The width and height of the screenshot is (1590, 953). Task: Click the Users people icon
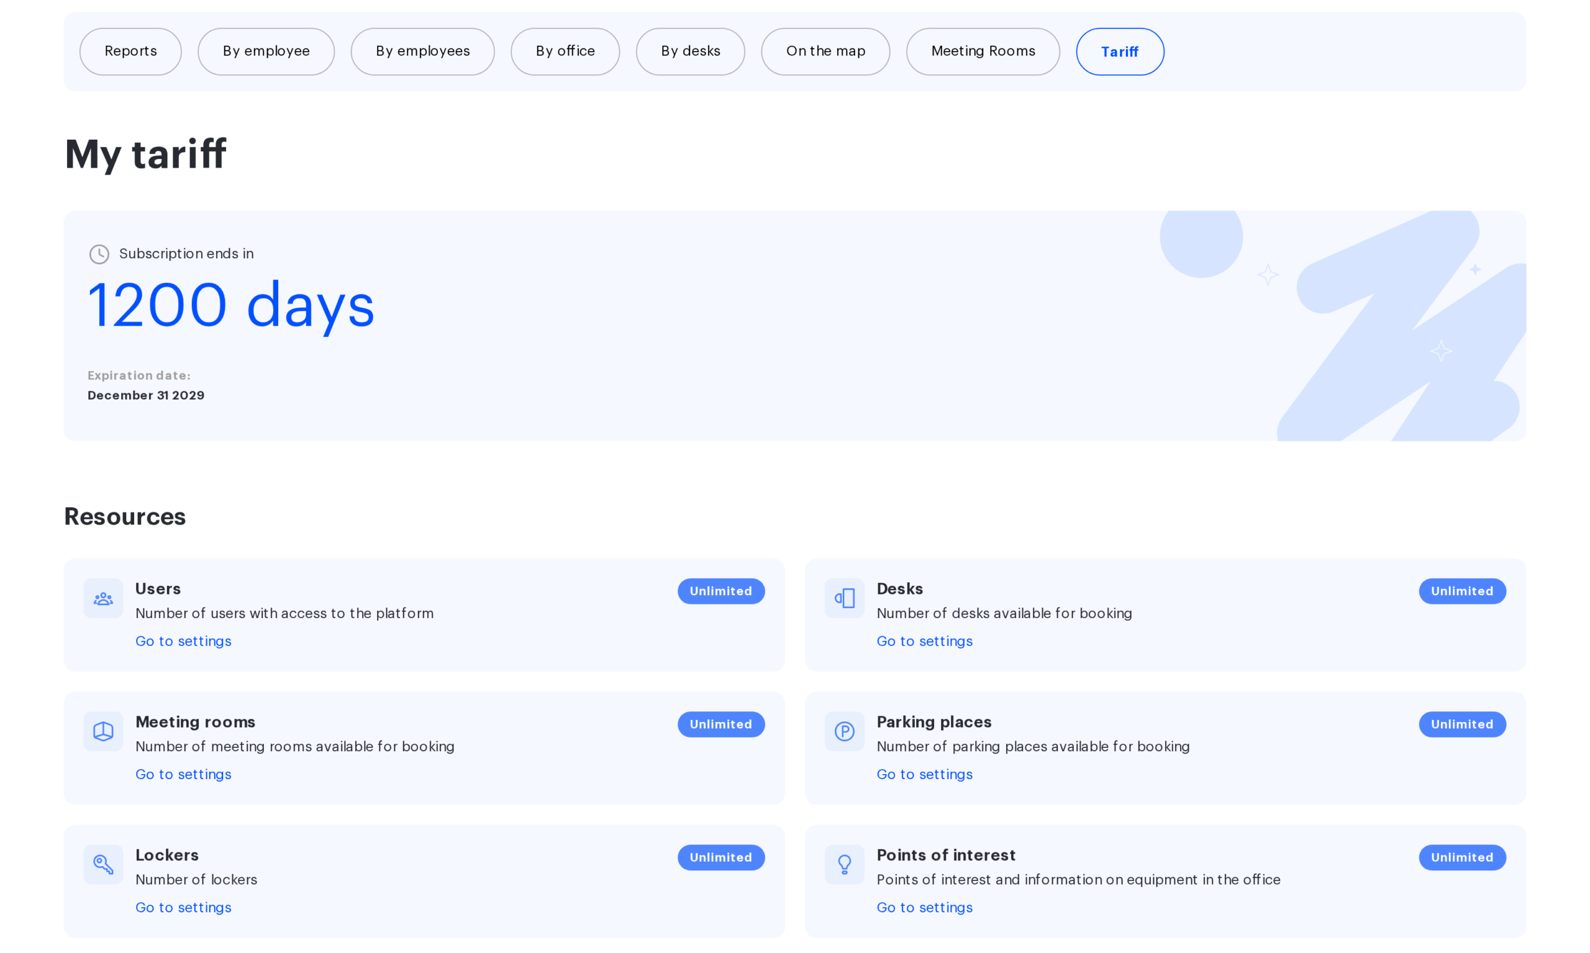tap(103, 598)
